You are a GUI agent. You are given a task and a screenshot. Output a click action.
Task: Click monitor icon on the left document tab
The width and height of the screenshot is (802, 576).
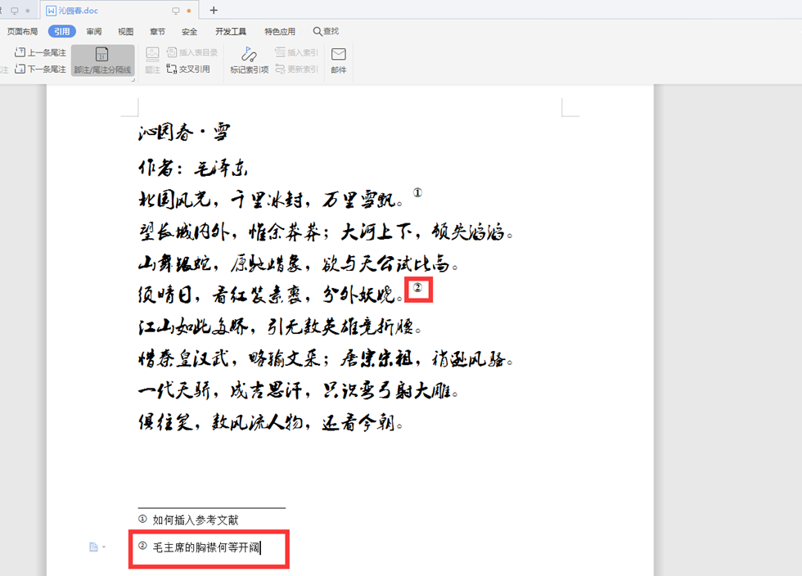[15, 11]
